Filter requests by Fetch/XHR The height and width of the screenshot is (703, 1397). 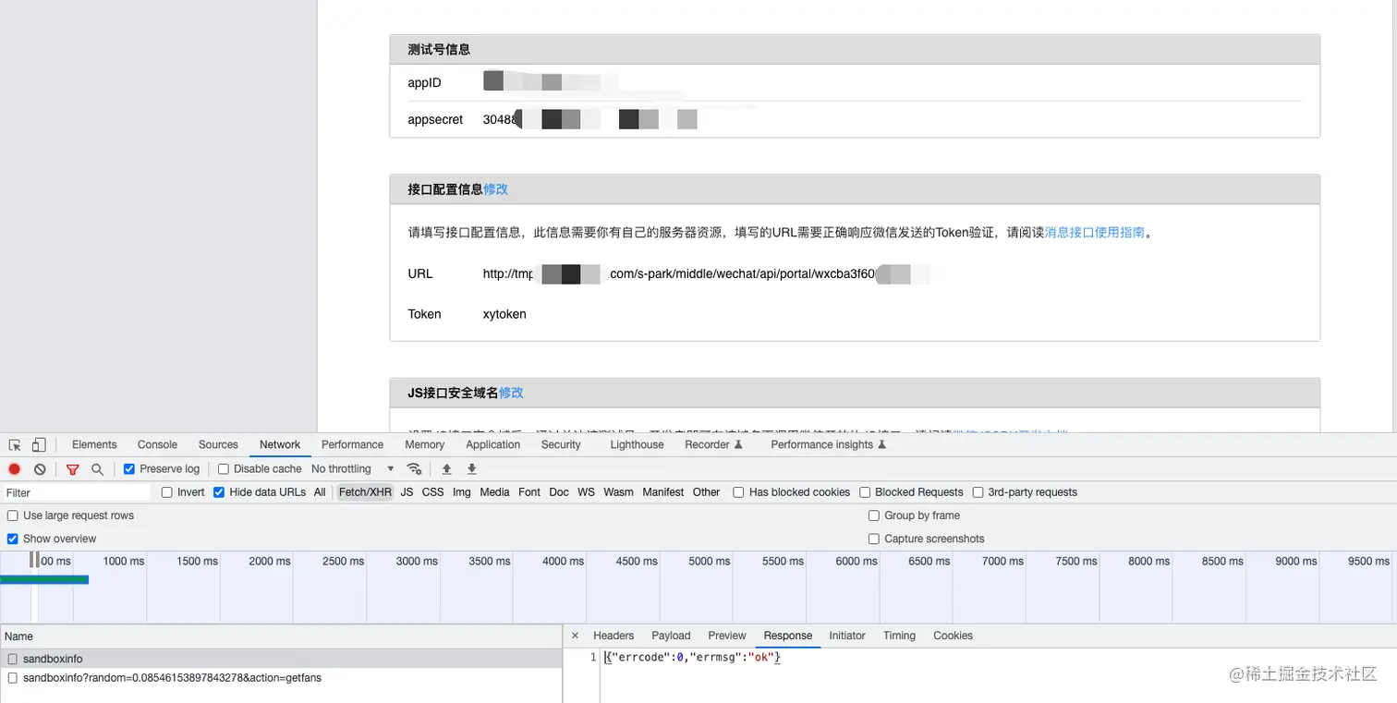click(x=365, y=492)
